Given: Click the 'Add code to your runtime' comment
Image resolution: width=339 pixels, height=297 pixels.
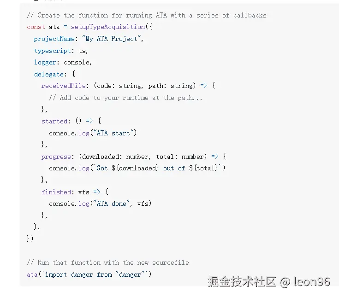Looking at the screenshot, I should coord(125,98).
